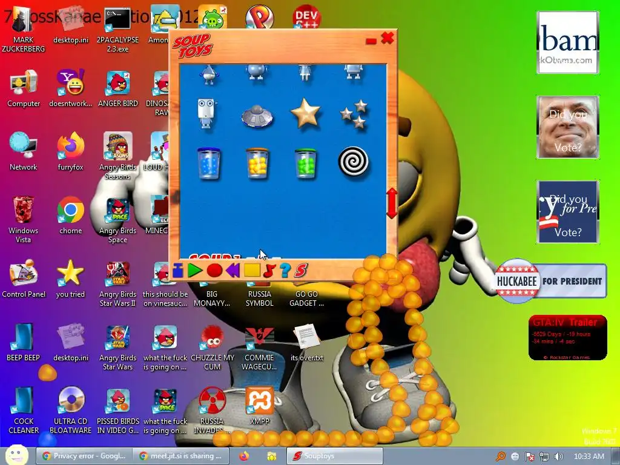This screenshot has width=620, height=465.
Task: Select the boxy robot toy with big eyes
Action: (x=207, y=113)
